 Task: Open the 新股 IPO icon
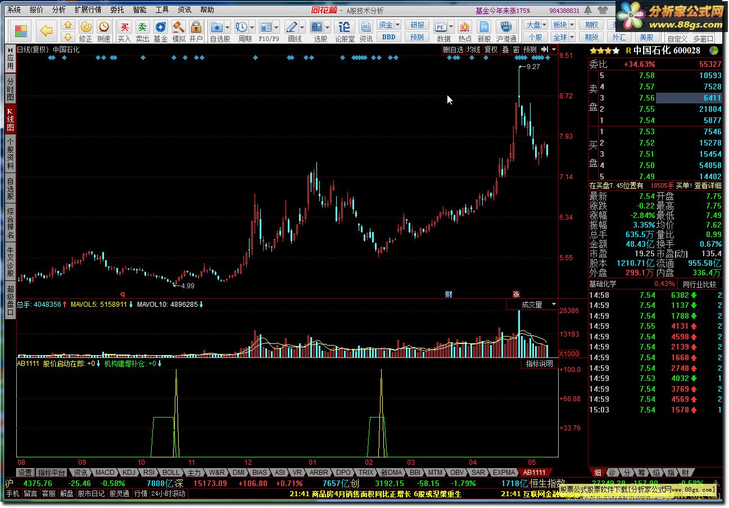pyautogui.click(x=484, y=31)
